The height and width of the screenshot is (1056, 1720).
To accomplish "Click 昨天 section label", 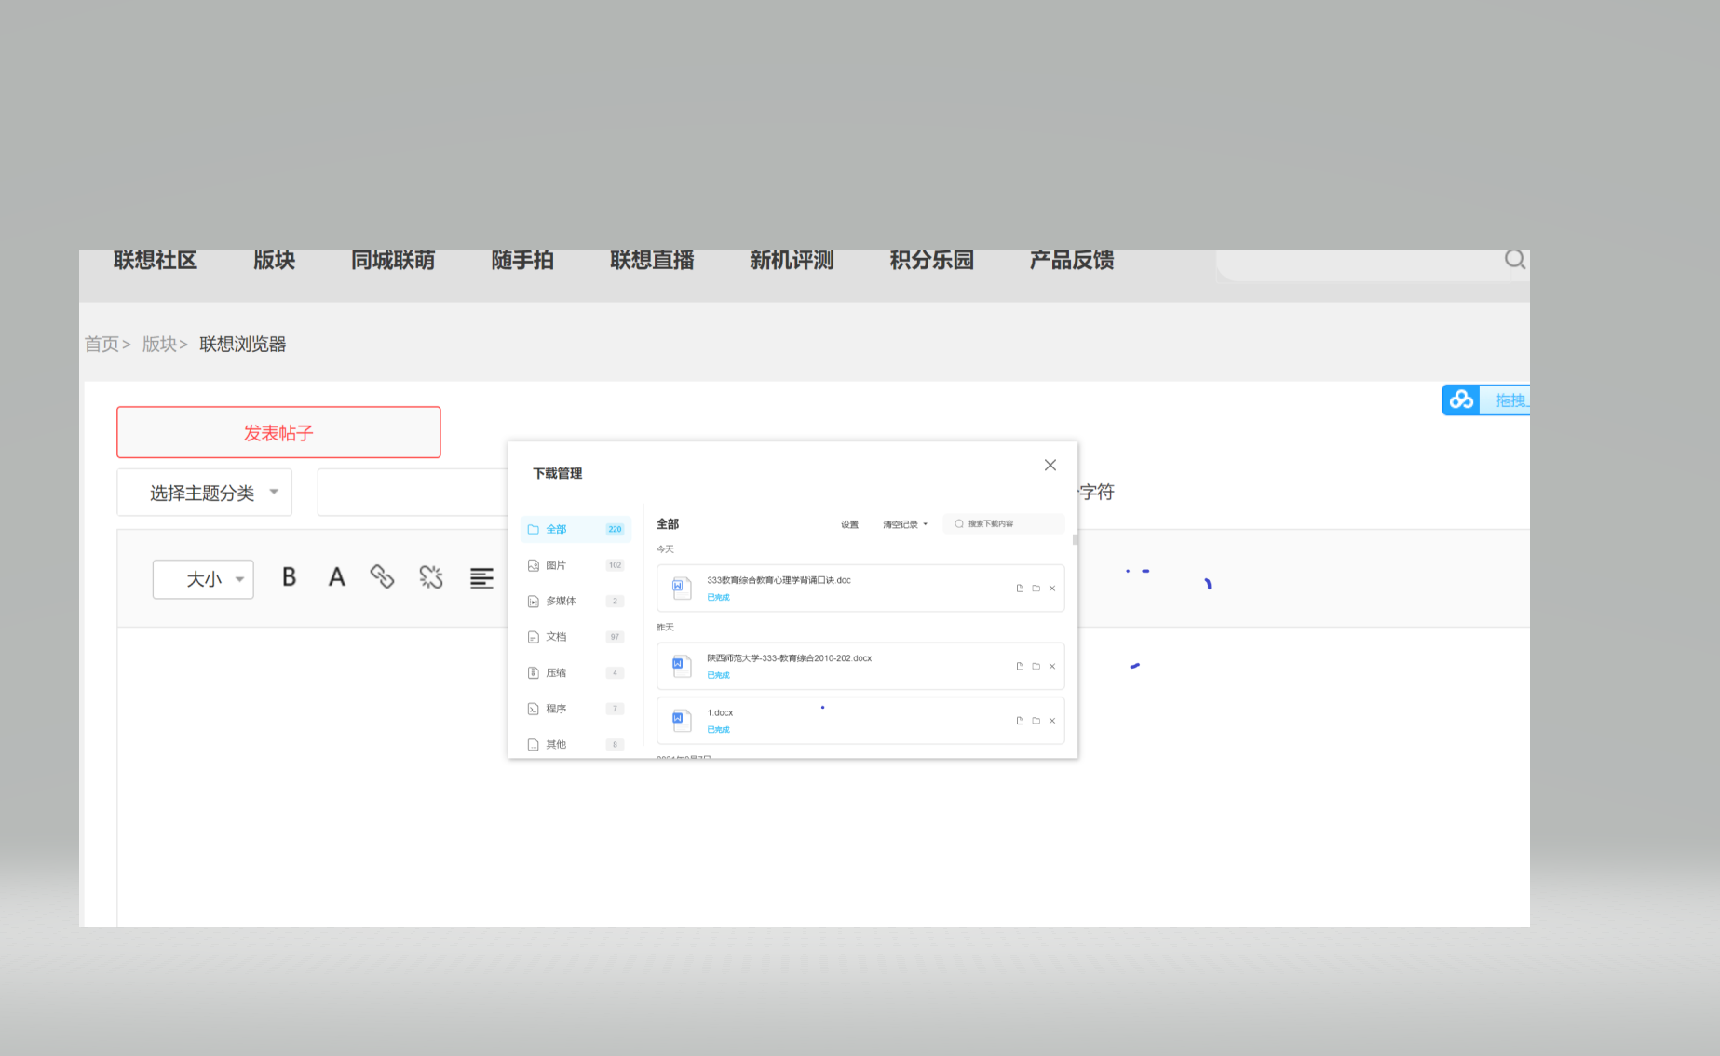I will 665,628.
